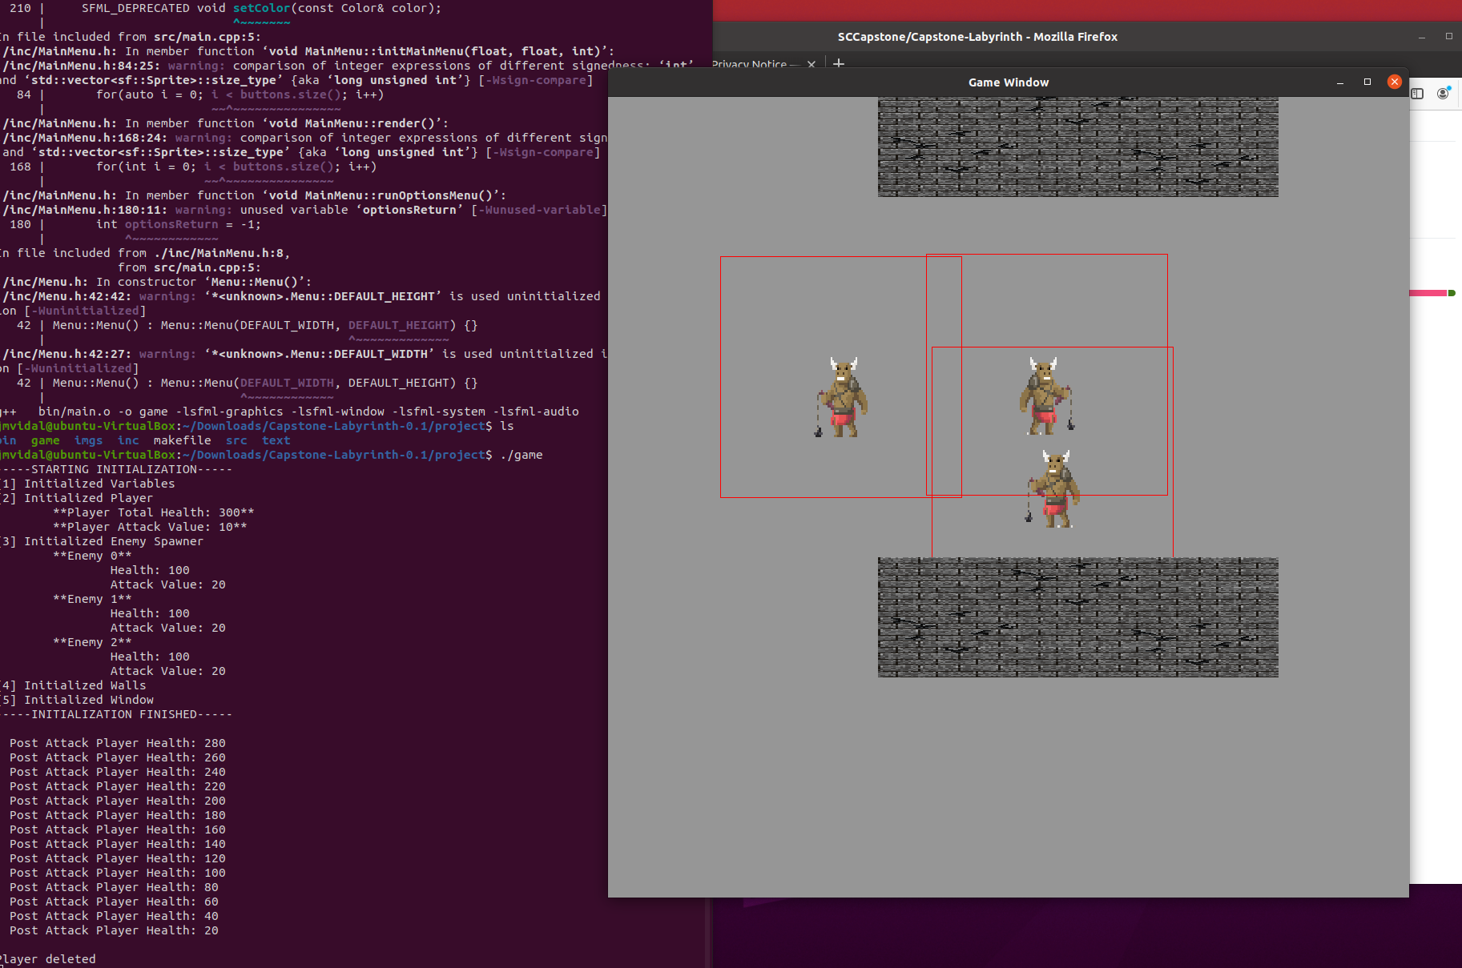1462x968 pixels.
Task: Click the notification dot on the account icon
Action: pyautogui.click(x=1449, y=88)
